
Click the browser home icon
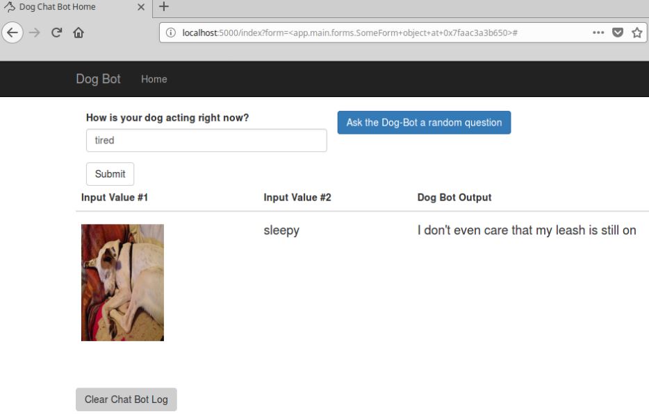pos(79,33)
